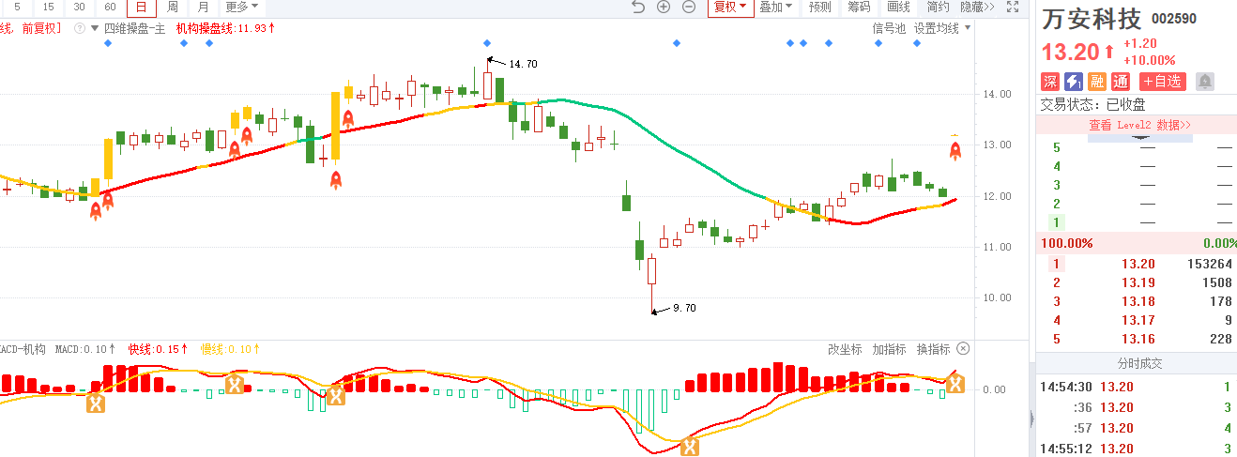Click 改坐标 to change indicator coordinates

[x=845, y=349]
